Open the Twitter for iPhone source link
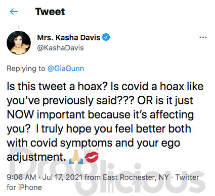215x196 pixels. (x=103, y=182)
